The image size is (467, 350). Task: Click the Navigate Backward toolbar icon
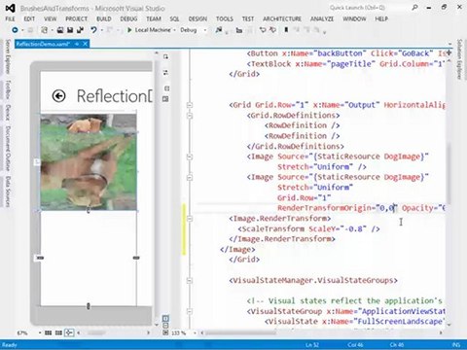point(15,30)
